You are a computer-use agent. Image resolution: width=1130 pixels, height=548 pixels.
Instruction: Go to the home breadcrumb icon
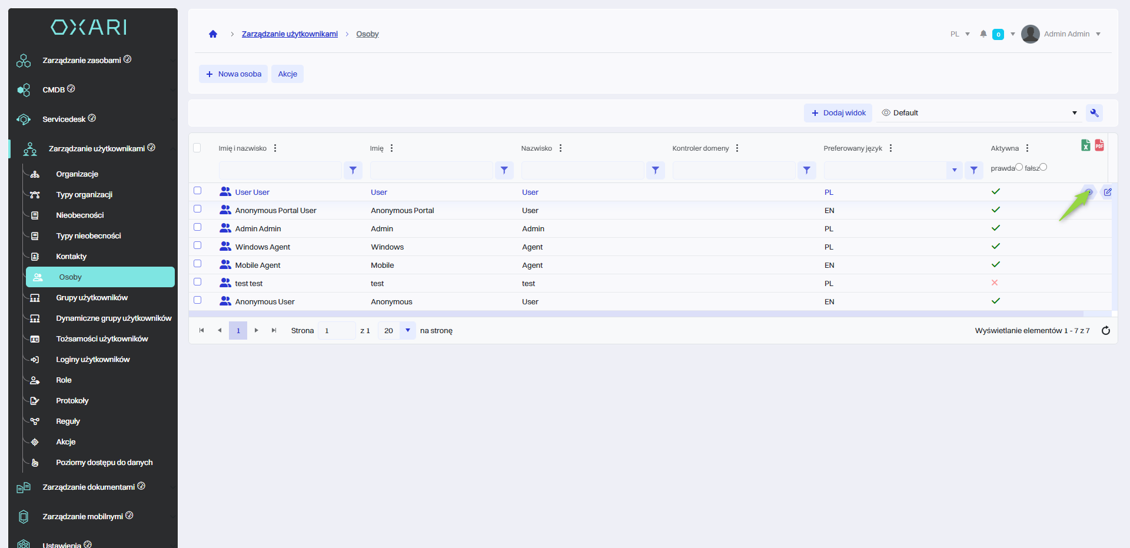(213, 34)
